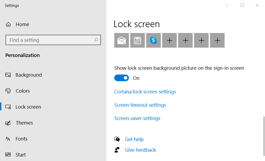
Task: Turn off sign-in screen background picture toggle
Action: 121,78
